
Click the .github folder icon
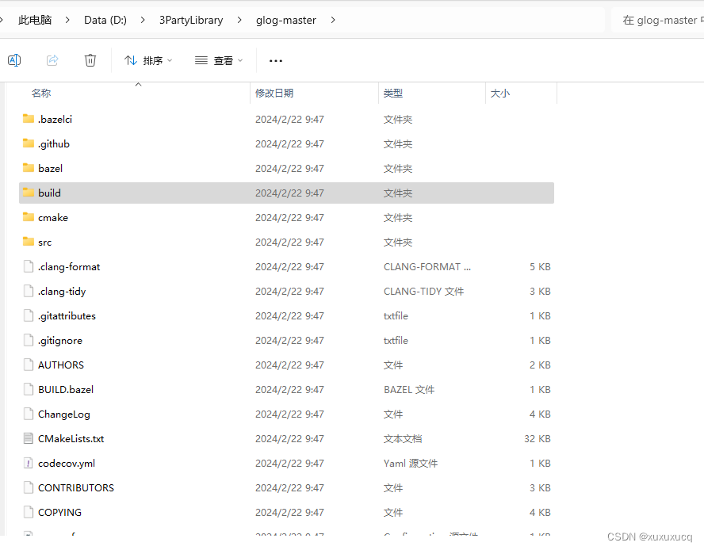click(26, 143)
